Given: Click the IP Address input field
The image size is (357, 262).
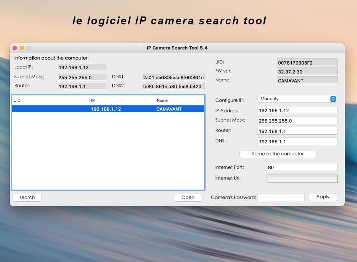Looking at the screenshot, I should (x=297, y=110).
